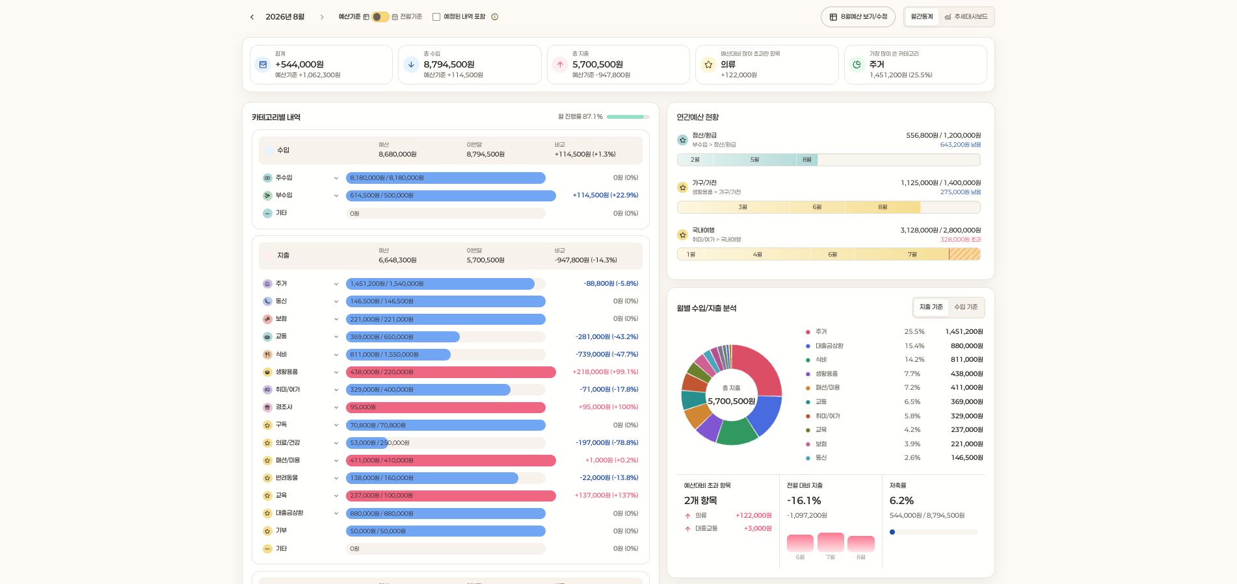This screenshot has width=1237, height=584.
Task: Click the pie icon on 주거 card
Action: point(857,64)
